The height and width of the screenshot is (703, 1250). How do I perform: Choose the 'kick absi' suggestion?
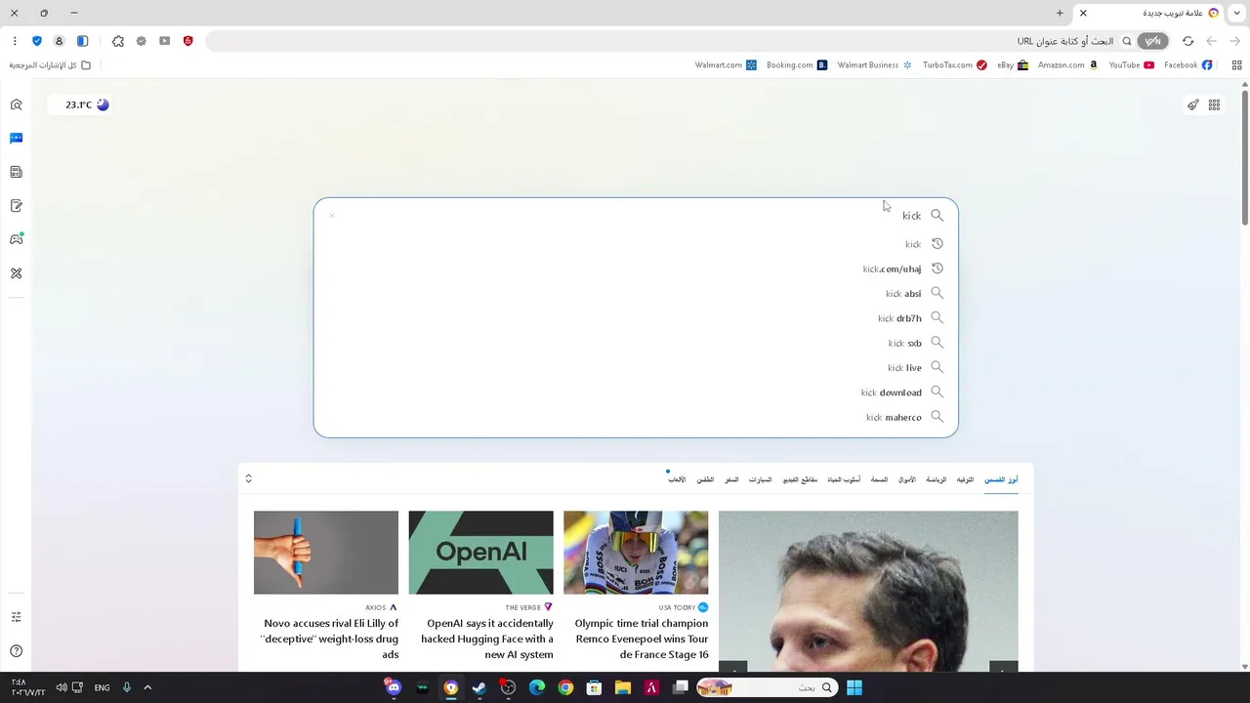[636, 293]
